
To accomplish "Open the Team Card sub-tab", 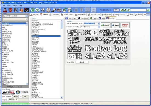I will (x=71, y=18).
